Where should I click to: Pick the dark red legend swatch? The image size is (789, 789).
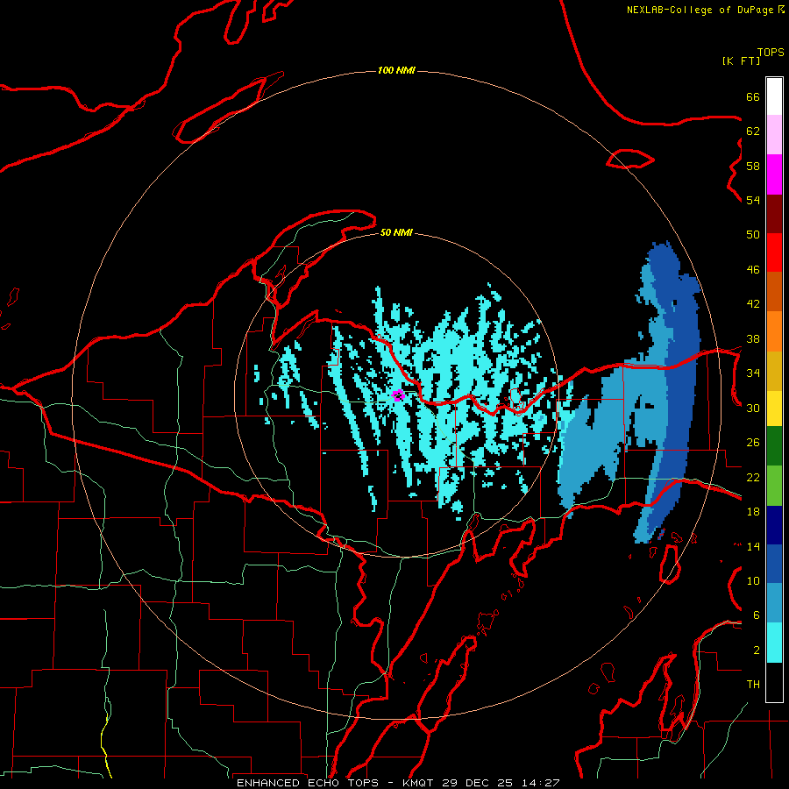pos(774,214)
